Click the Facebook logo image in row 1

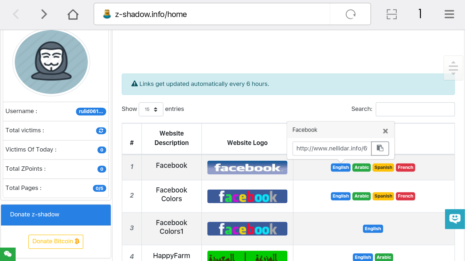247,167
